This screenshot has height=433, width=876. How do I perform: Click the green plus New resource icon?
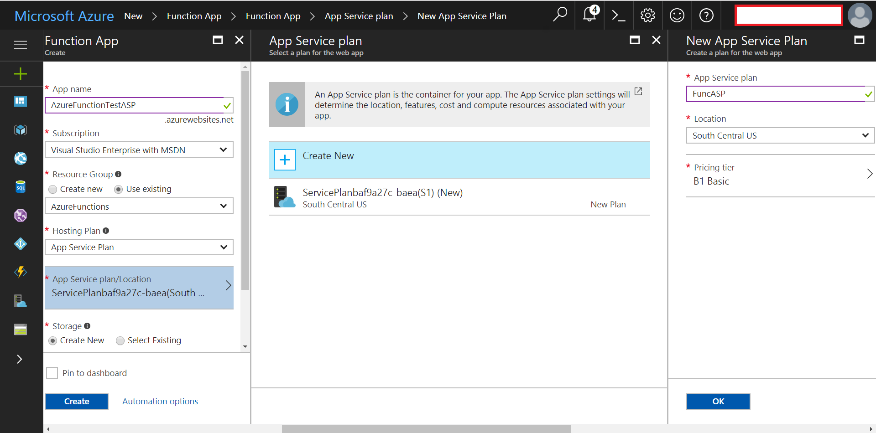pos(21,74)
